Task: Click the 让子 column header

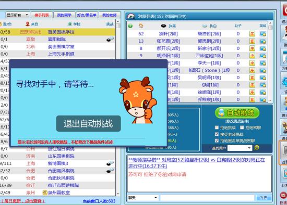Action: click(238, 25)
